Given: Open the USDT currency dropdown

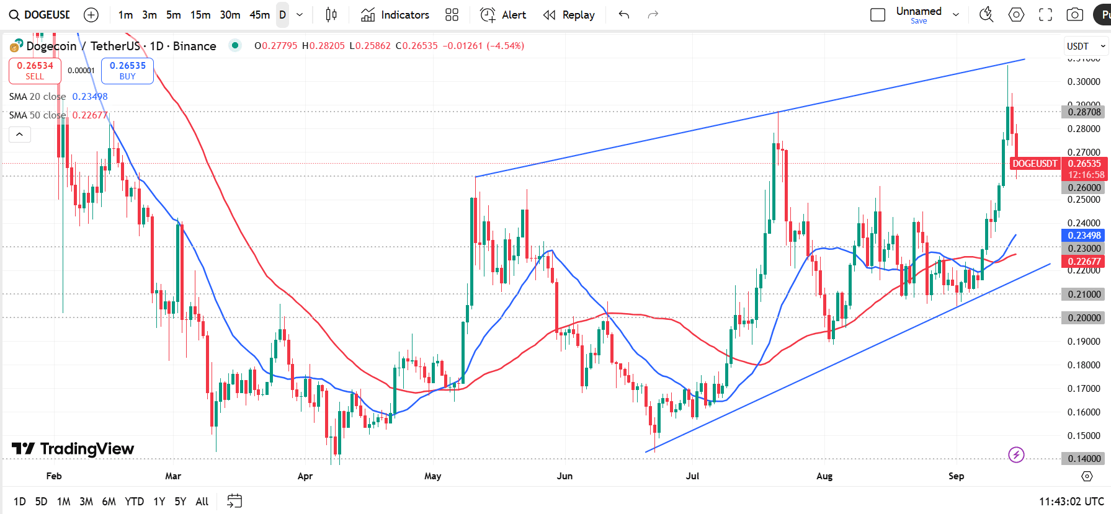Looking at the screenshot, I should (1086, 47).
